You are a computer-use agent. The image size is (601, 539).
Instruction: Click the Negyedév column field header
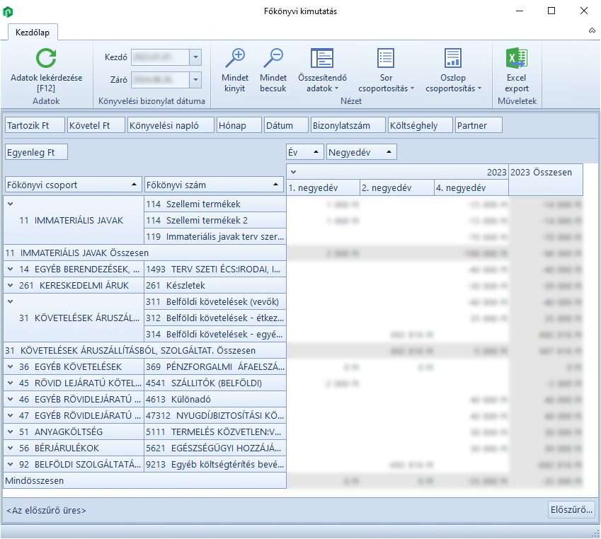pos(361,151)
